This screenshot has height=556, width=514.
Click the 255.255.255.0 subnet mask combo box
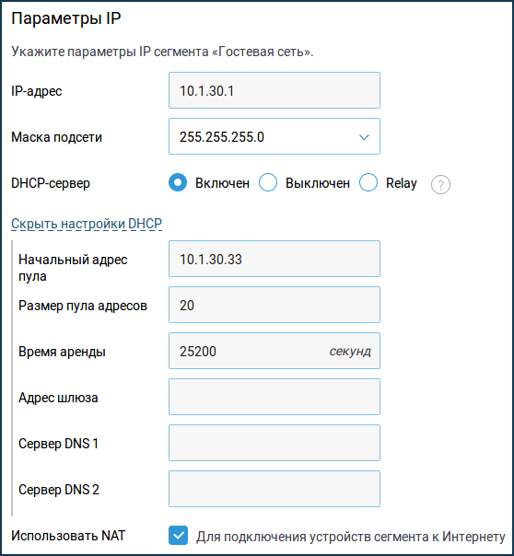point(275,136)
